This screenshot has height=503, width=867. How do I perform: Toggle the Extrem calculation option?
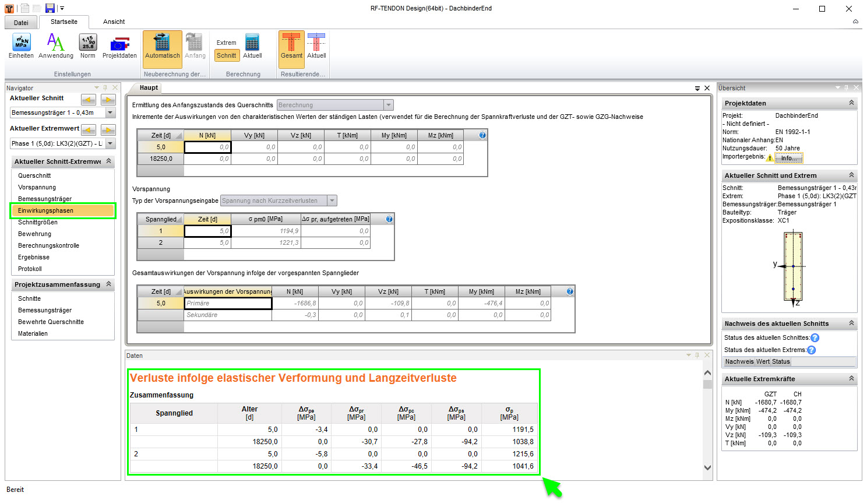tap(227, 43)
